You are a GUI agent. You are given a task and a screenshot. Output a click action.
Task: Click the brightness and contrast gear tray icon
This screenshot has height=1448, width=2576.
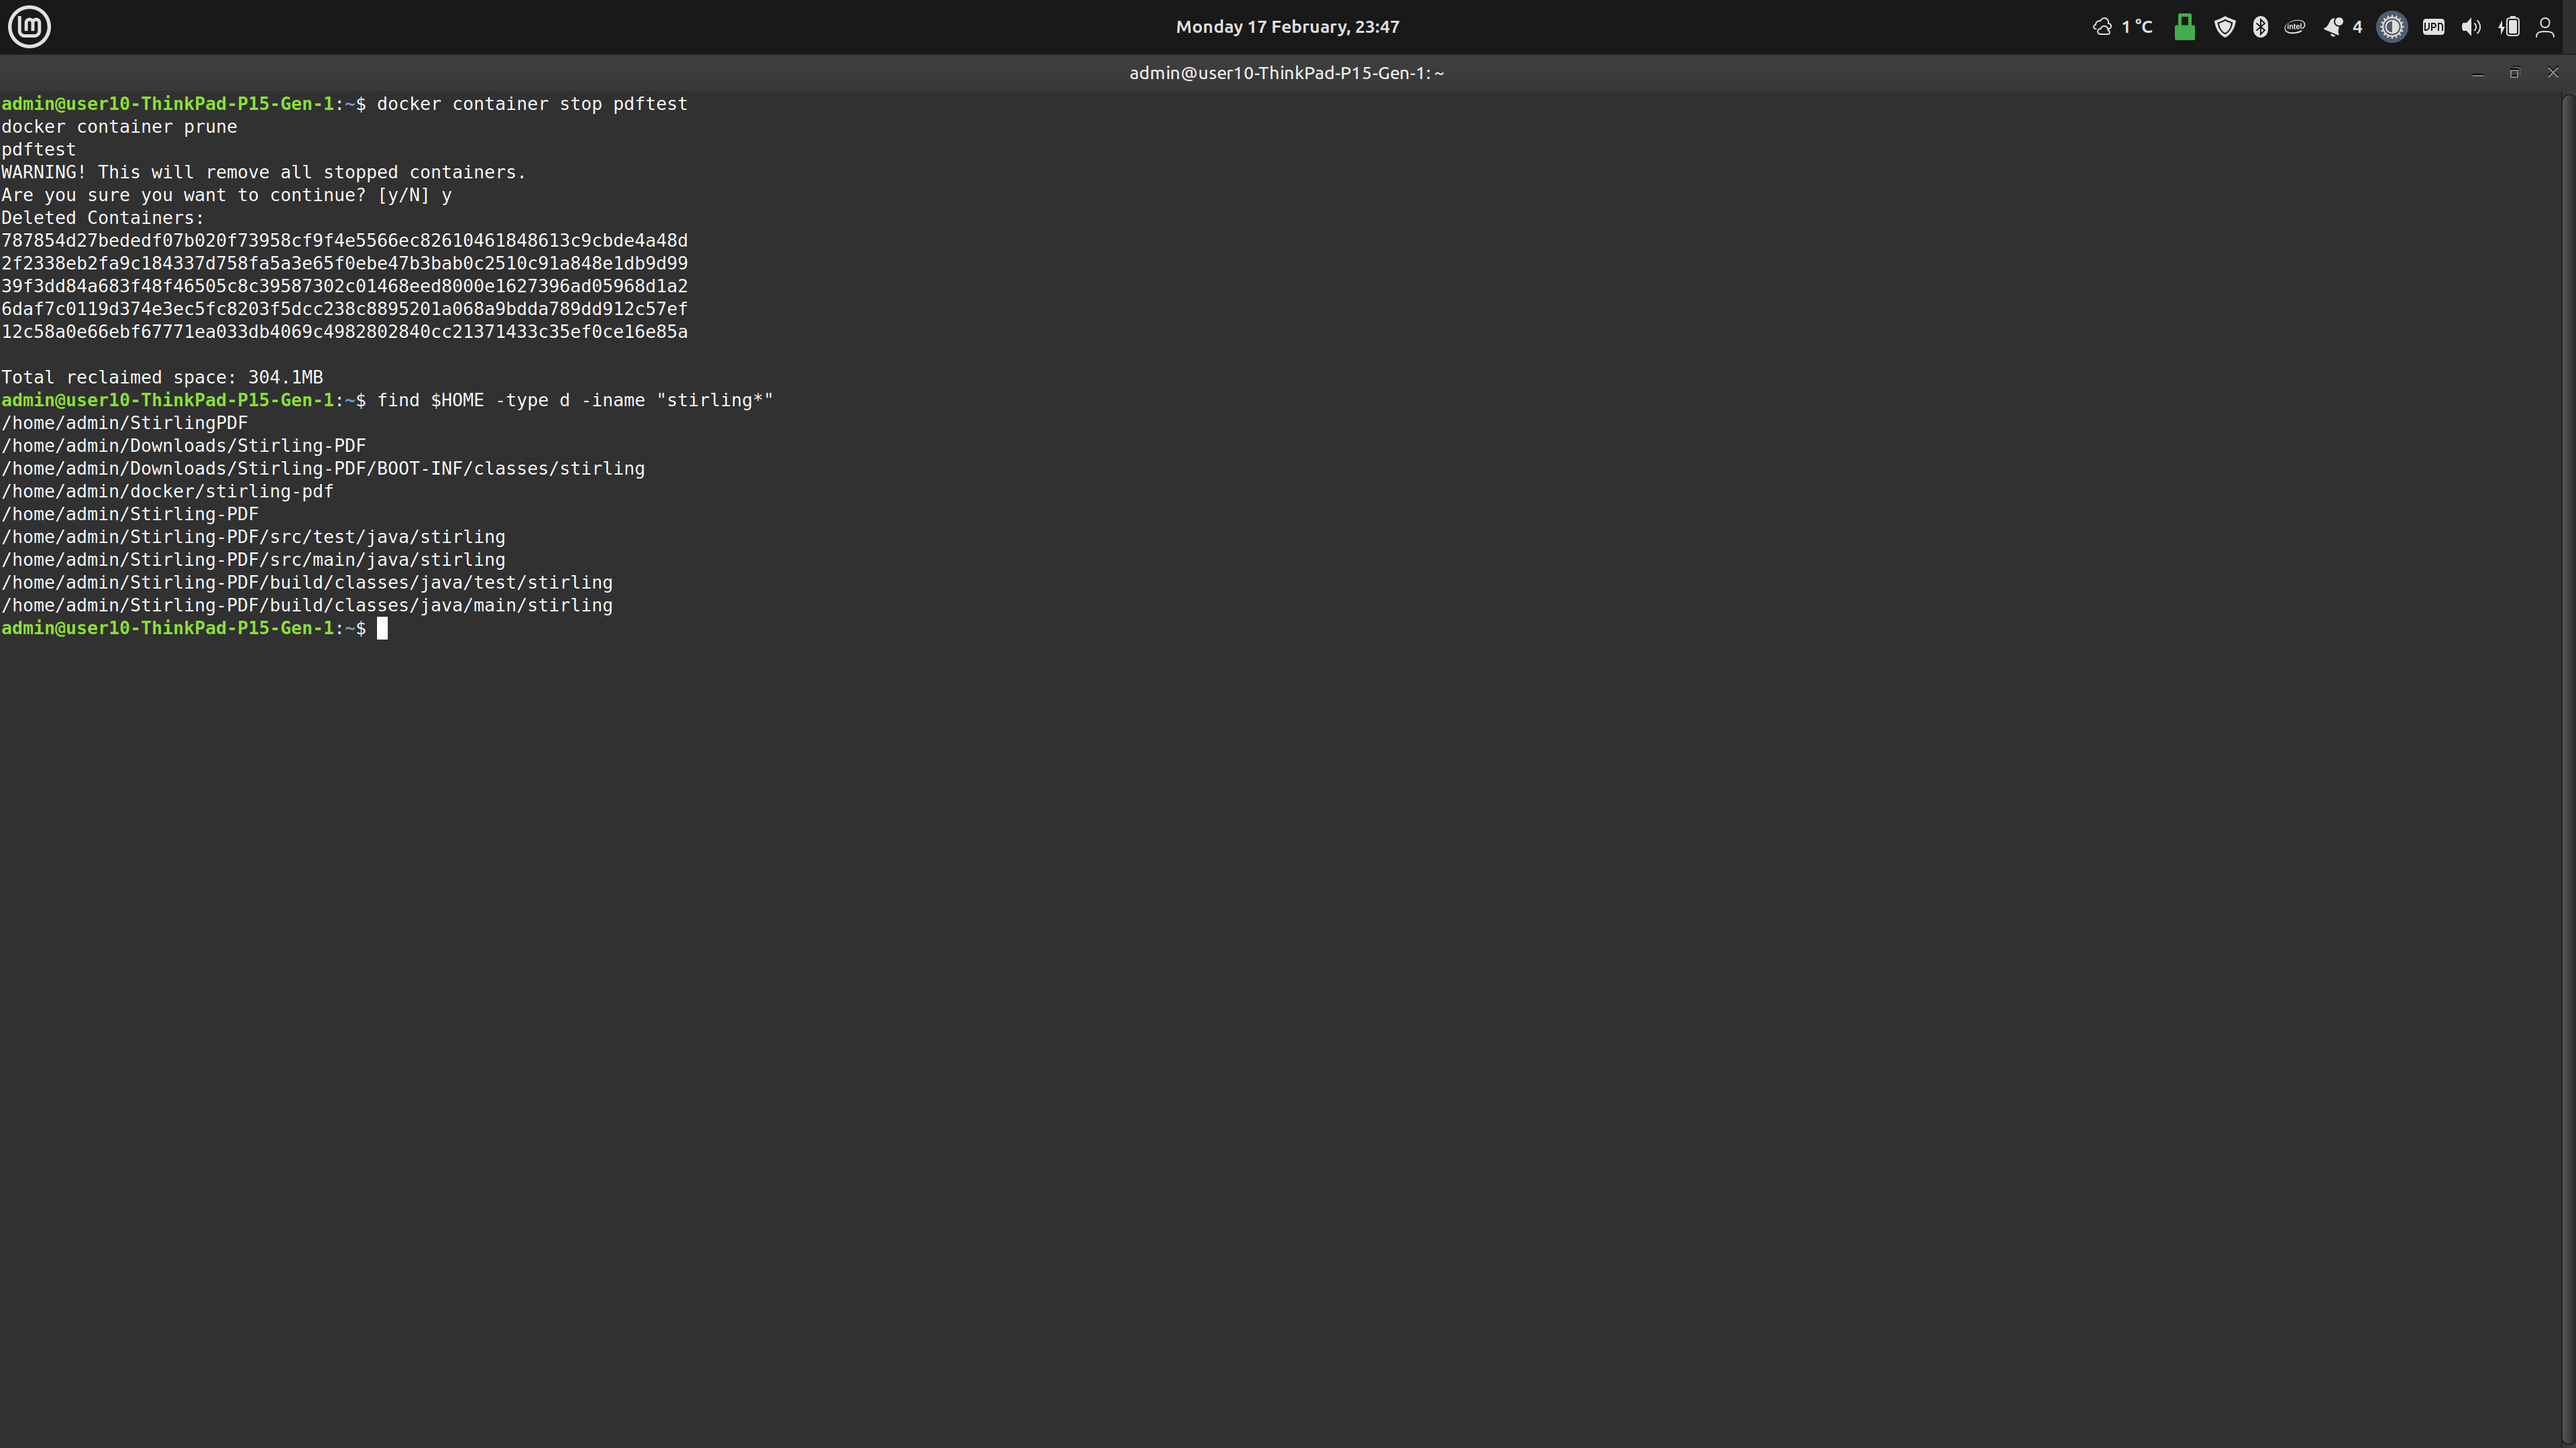pos(2391,27)
